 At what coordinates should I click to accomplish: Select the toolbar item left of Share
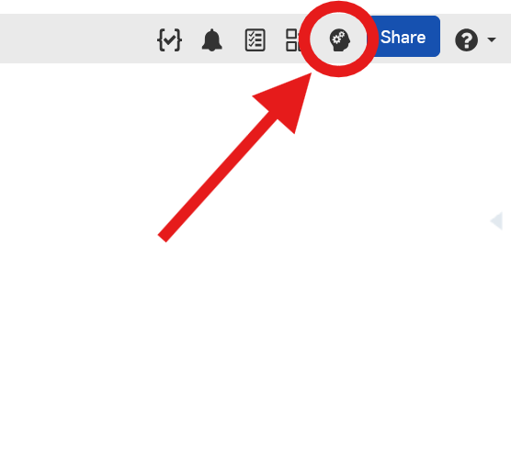pos(339,40)
